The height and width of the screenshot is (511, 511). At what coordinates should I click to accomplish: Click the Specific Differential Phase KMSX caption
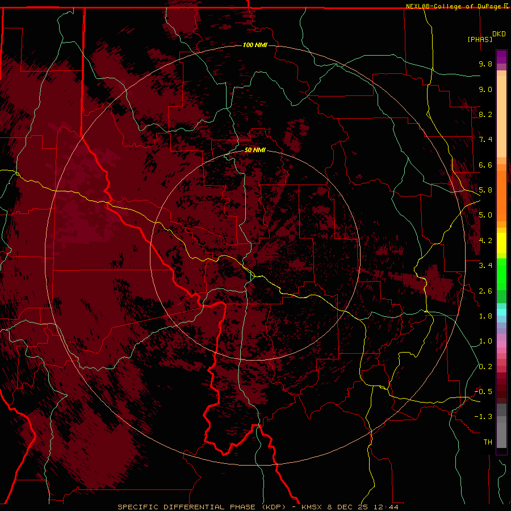point(258,507)
